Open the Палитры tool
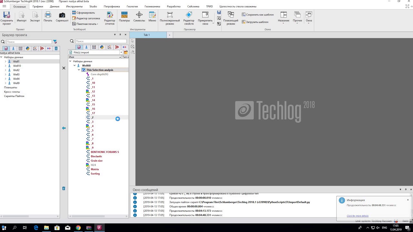Image resolution: width=413 pixels, height=232 pixels. tap(124, 17)
